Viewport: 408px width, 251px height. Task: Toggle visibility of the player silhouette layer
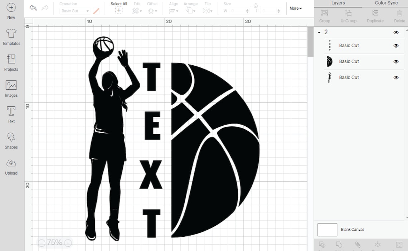[x=396, y=77]
